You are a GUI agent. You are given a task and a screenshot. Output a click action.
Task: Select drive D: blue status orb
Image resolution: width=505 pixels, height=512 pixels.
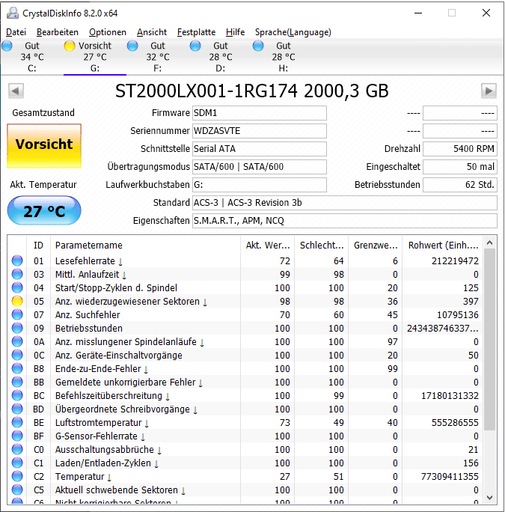tap(195, 46)
